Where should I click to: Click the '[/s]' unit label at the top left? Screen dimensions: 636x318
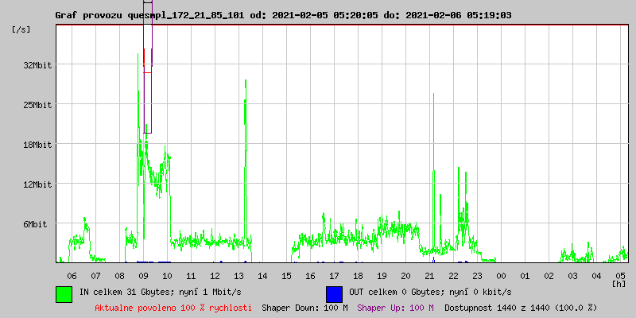click(x=21, y=29)
